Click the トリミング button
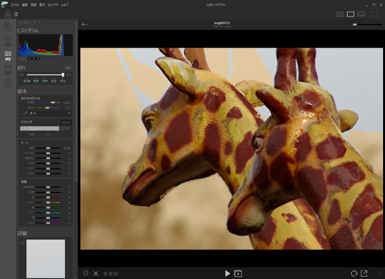Viewport: 385px width, 279px height. (66, 122)
